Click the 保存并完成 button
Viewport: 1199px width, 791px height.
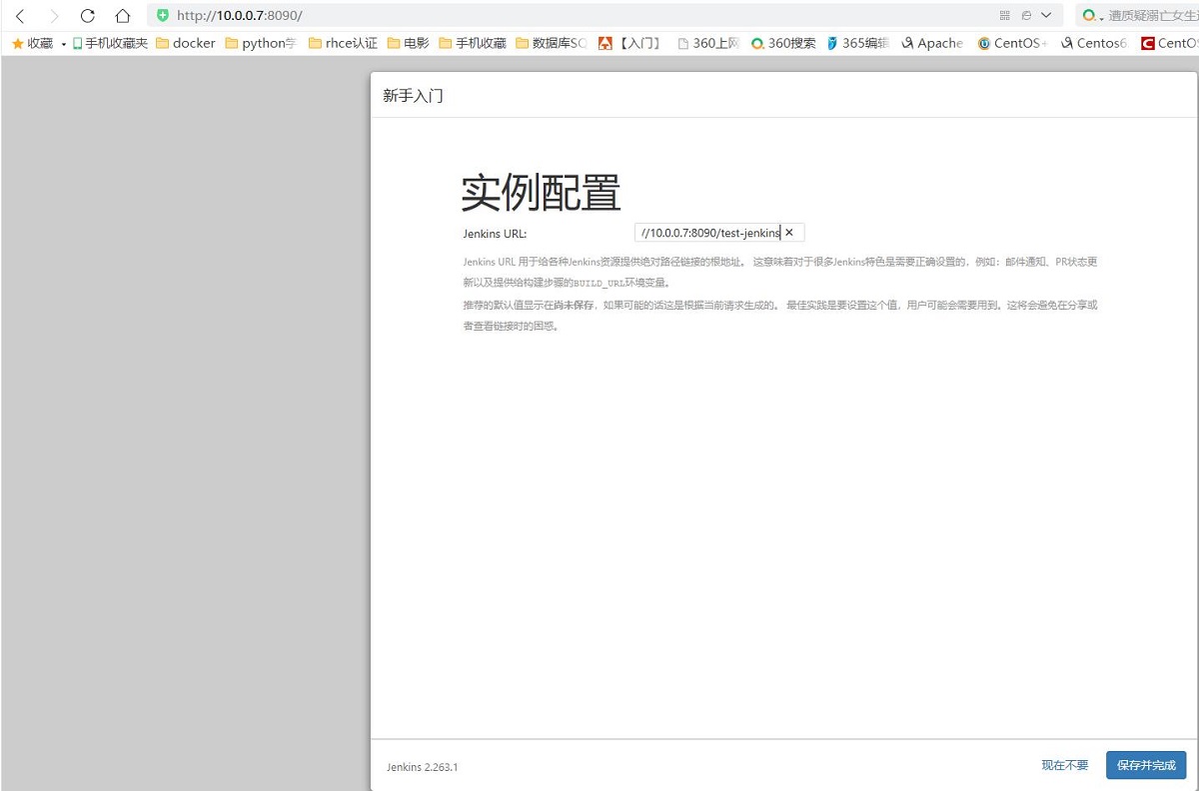click(x=1146, y=765)
